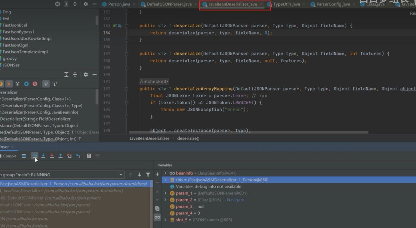The image size is (416, 228).
Task: Click Run to Cursor icon
Action: (x=78, y=156)
